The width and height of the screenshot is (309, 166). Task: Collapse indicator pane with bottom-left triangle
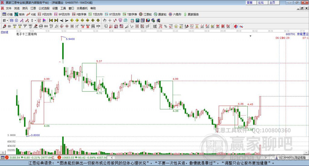(3, 152)
